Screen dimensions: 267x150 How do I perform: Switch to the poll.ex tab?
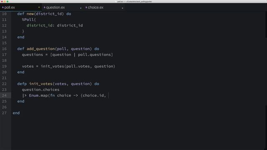pyautogui.click(x=20, y=7)
